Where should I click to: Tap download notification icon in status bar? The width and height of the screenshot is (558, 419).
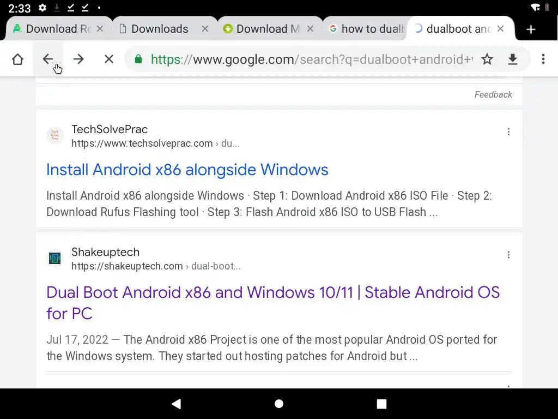tap(57, 8)
